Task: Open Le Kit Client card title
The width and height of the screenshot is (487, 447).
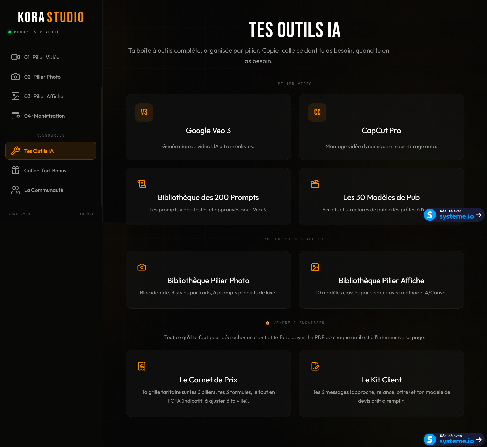Action: pos(381,380)
